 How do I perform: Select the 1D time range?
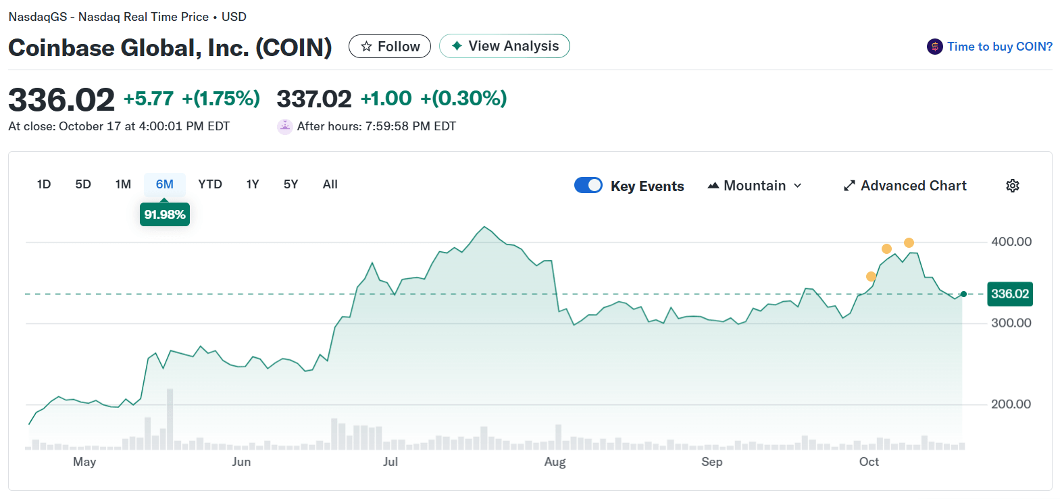44,184
